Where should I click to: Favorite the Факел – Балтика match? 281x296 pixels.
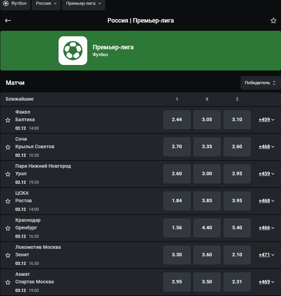[8, 120]
